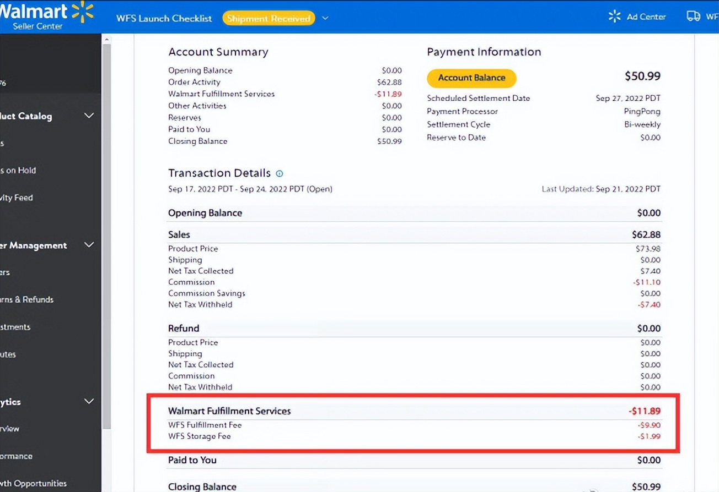719x492 pixels.
Task: Open Activity Feed in the sidebar
Action: (x=17, y=198)
